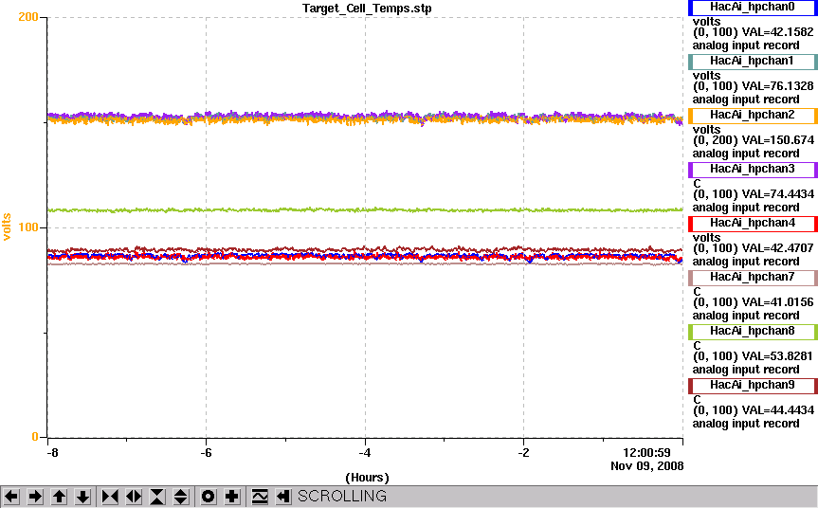The height and width of the screenshot is (508, 818).
Task: Click the VAL=150.674 reading
Action: (777, 140)
